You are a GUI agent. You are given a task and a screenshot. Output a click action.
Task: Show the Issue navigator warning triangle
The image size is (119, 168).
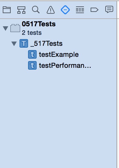pos(51,10)
